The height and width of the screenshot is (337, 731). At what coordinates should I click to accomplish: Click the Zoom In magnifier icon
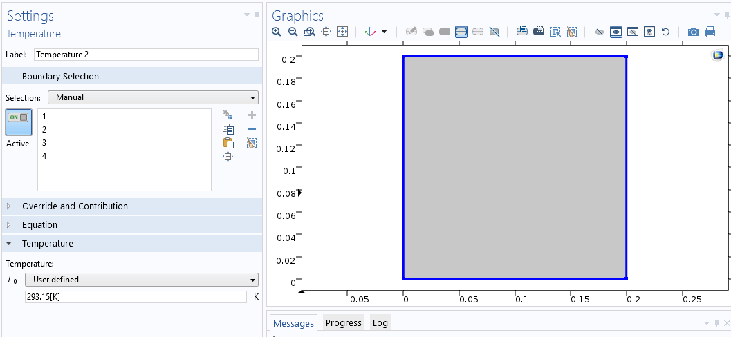pos(277,32)
